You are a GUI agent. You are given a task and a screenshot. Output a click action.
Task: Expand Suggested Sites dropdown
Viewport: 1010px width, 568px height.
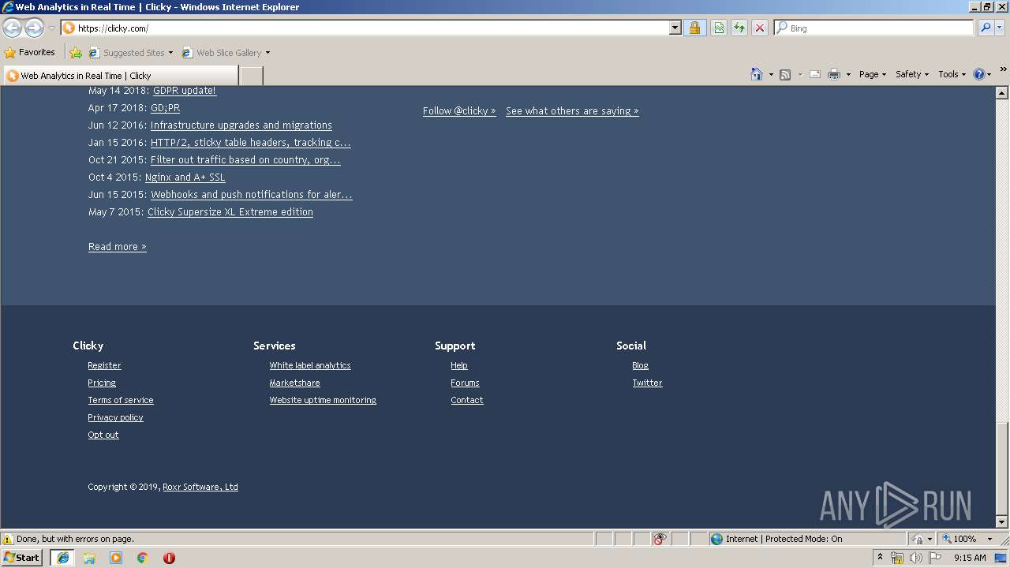pyautogui.click(x=170, y=53)
